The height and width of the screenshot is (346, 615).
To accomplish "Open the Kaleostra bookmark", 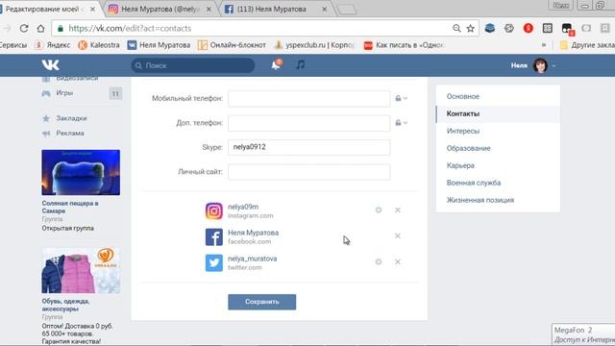I will click(x=99, y=45).
